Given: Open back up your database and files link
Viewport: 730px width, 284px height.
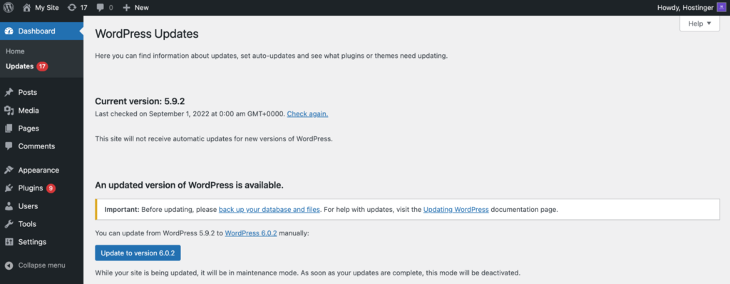Looking at the screenshot, I should point(269,209).
